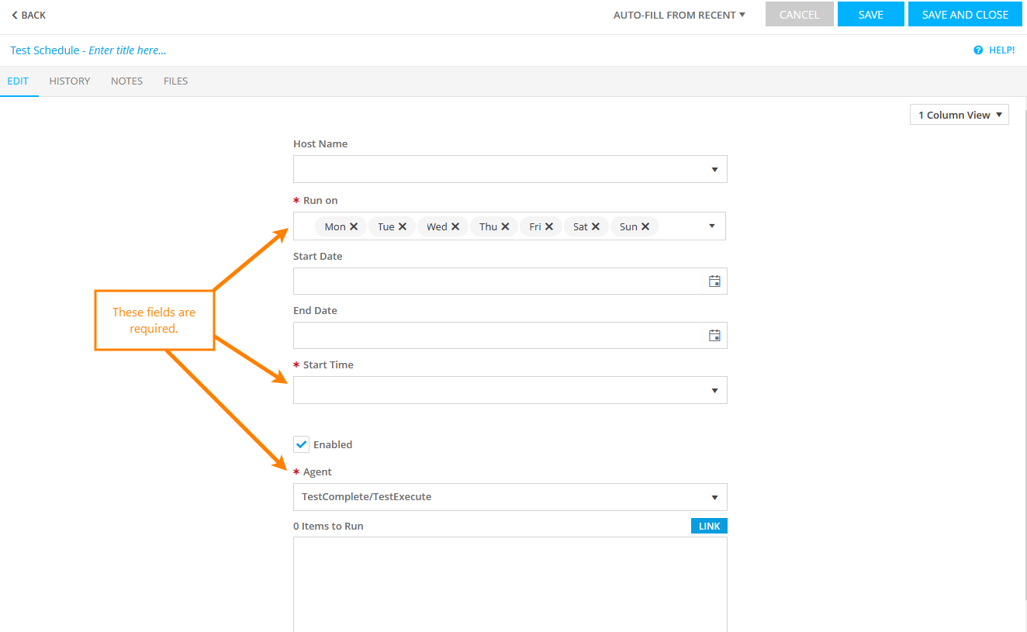Screen dimensions: 1027x632
Task: Click the schedule title entry field
Action: [127, 50]
